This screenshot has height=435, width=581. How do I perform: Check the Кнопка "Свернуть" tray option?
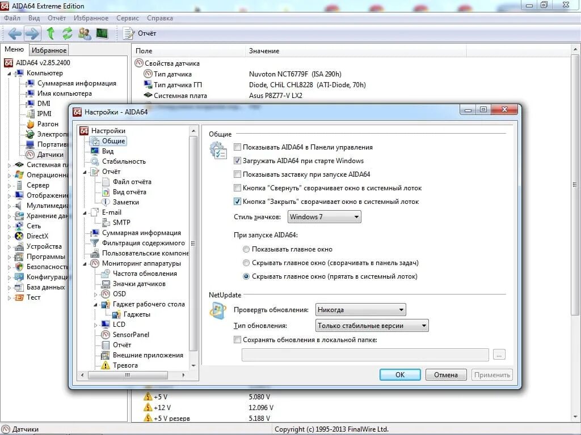click(x=237, y=188)
